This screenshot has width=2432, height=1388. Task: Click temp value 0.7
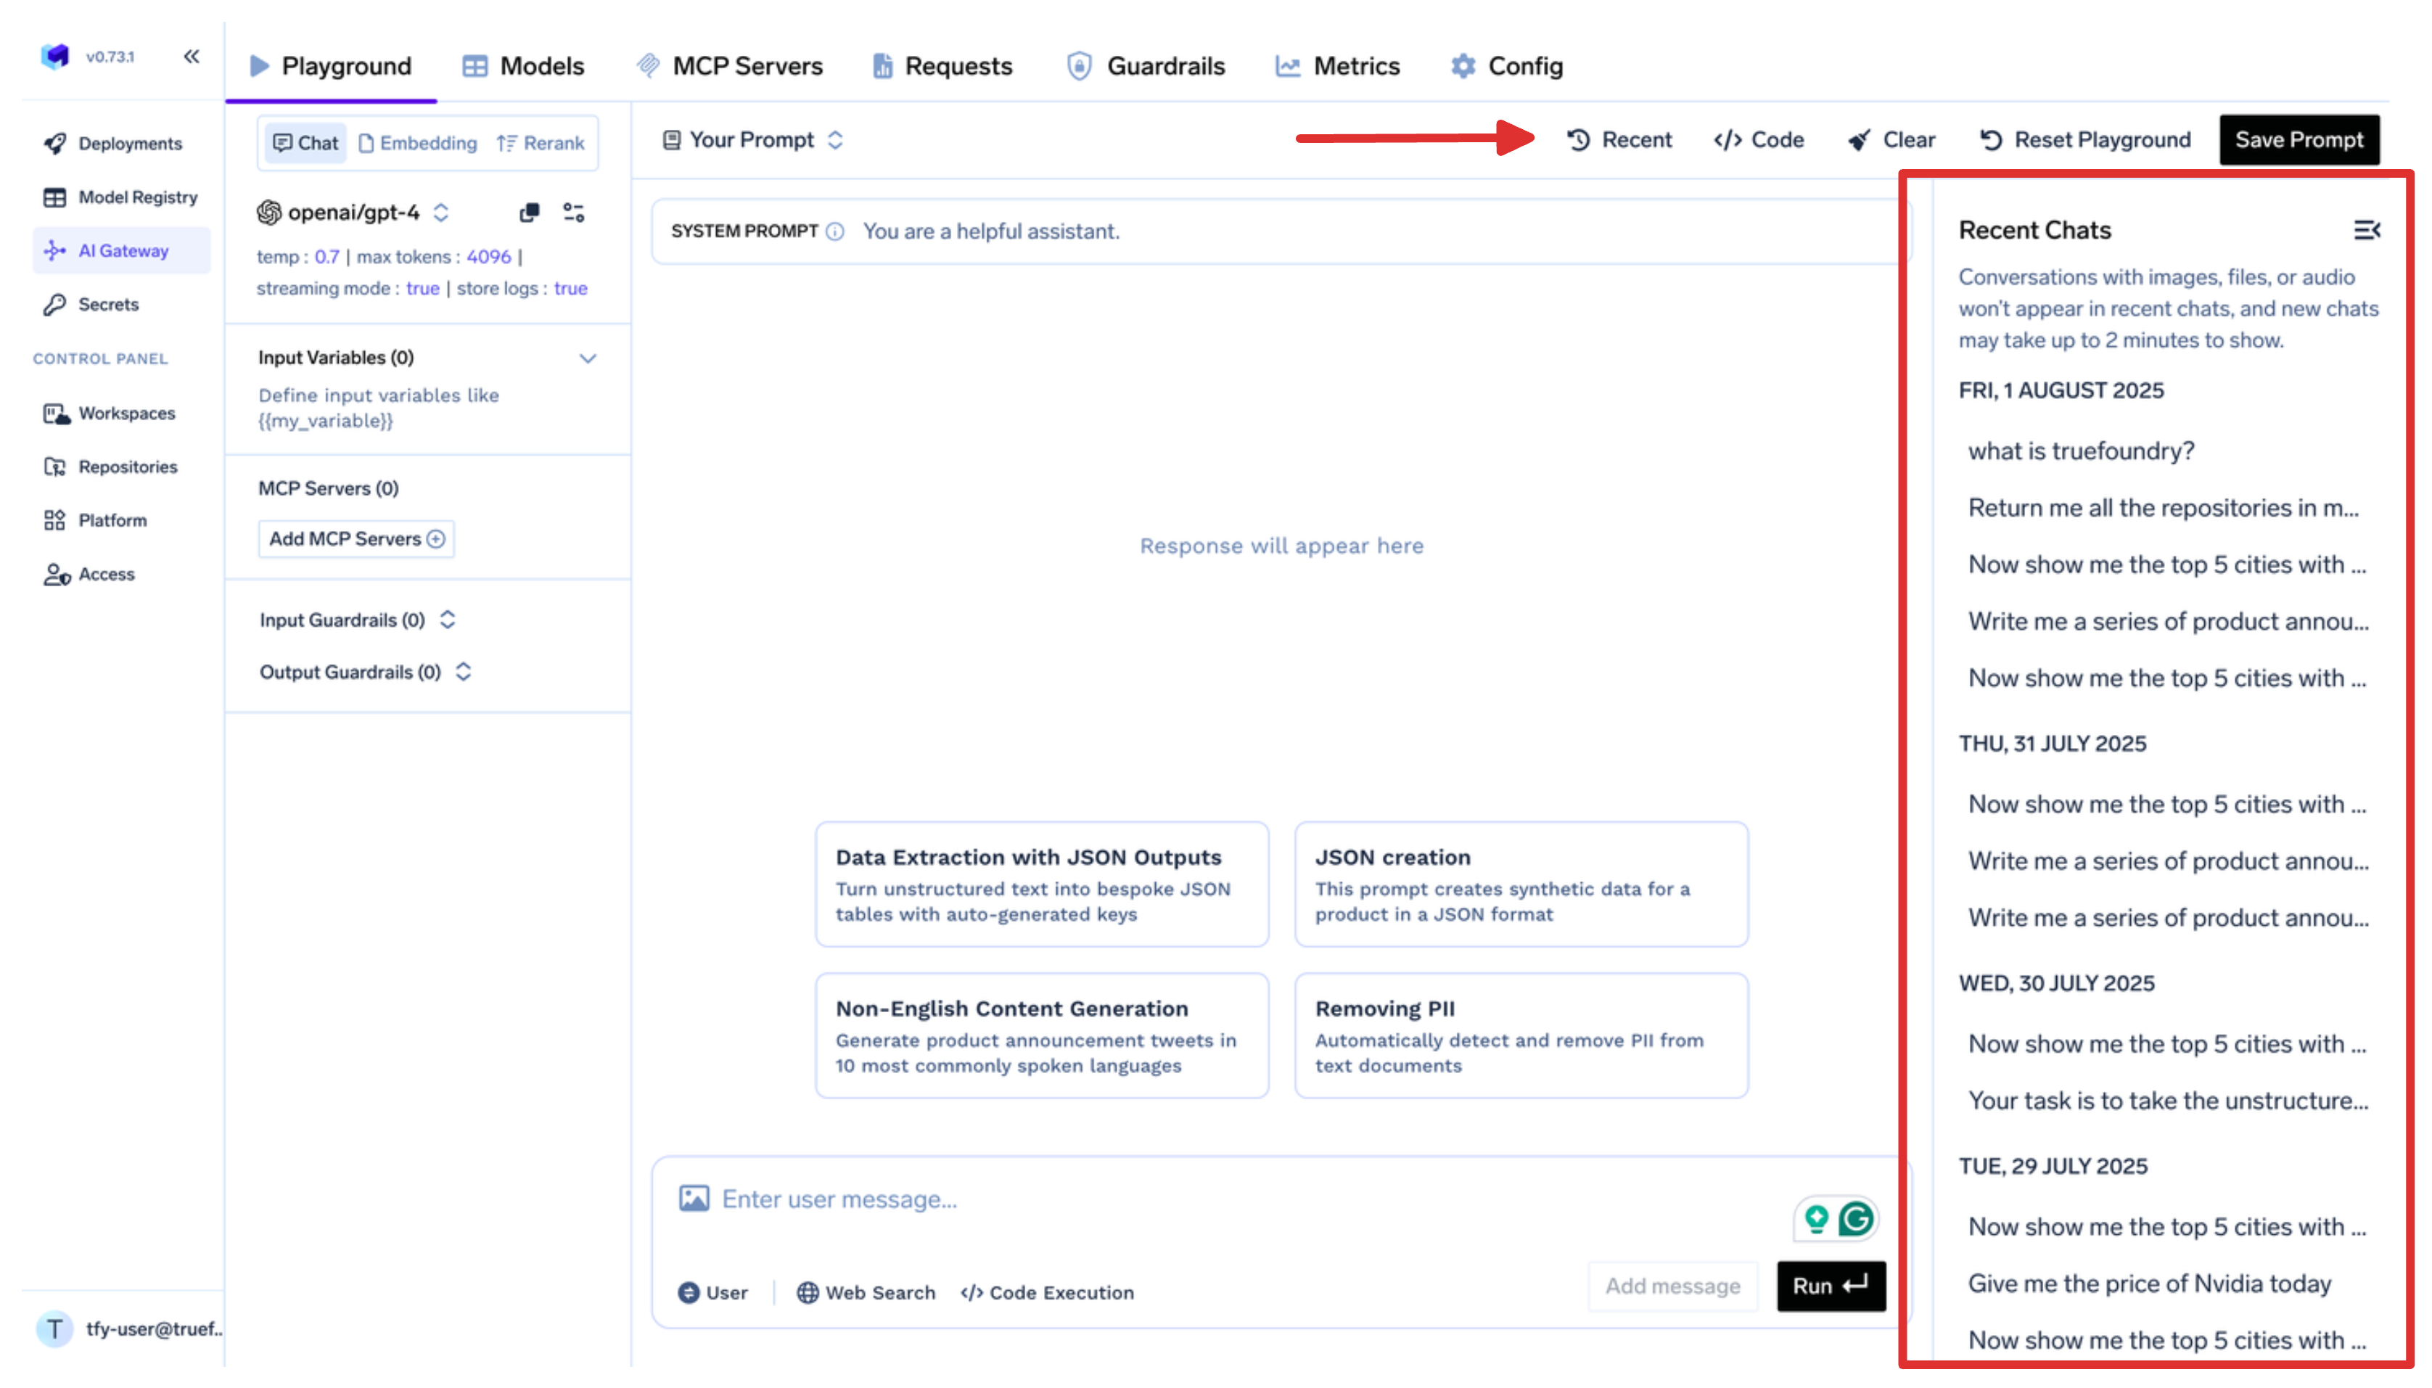[327, 256]
